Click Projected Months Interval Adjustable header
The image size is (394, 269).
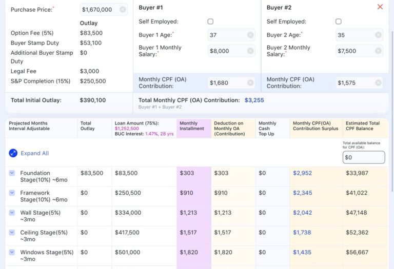29,126
